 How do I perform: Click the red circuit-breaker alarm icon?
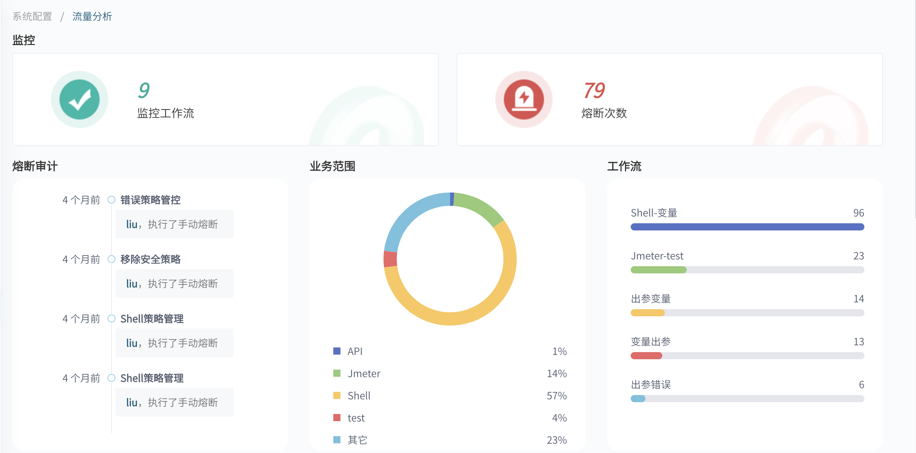pyautogui.click(x=524, y=99)
